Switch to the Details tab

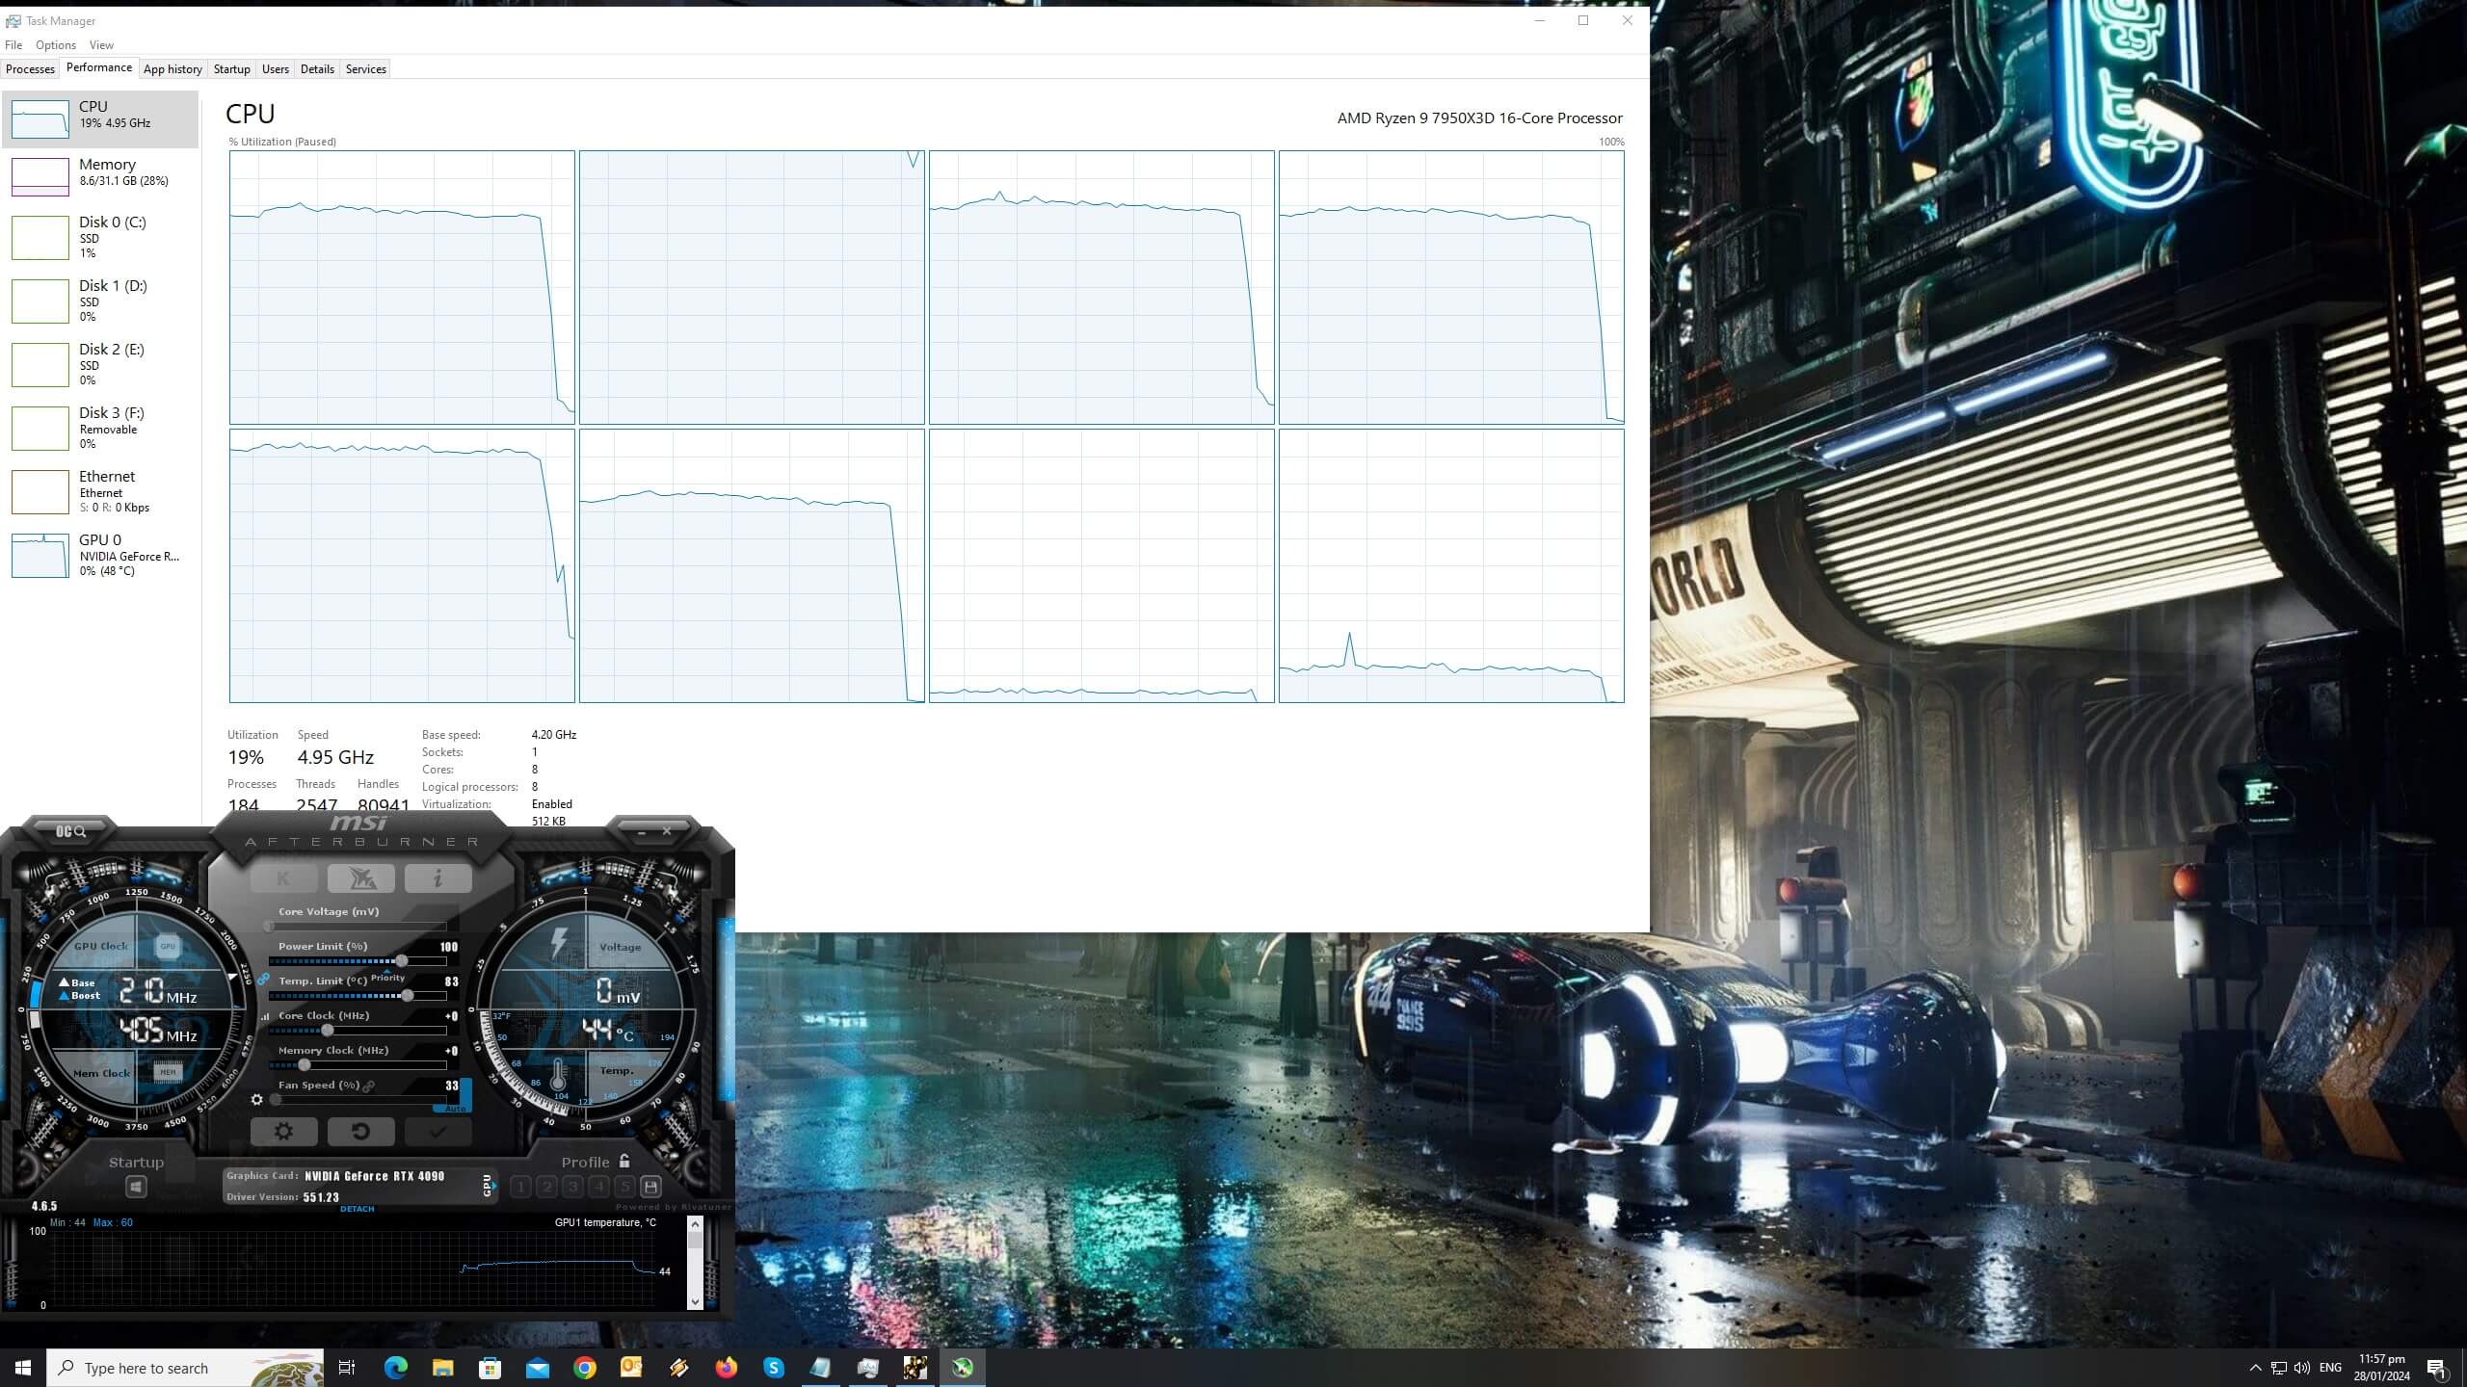[x=317, y=69]
